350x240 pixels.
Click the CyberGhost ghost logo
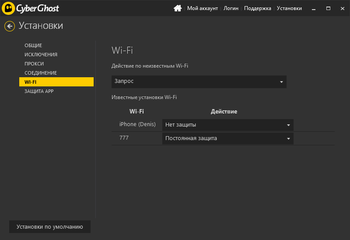(8, 8)
